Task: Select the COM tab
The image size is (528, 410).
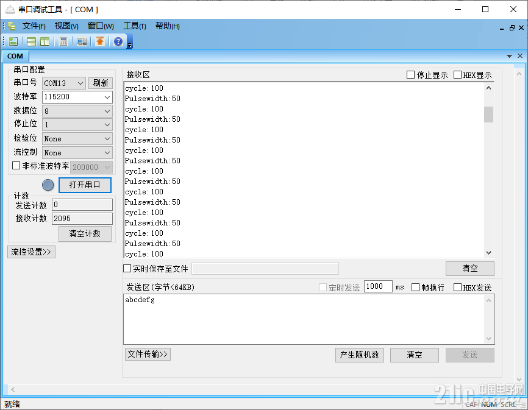Action: tap(15, 56)
